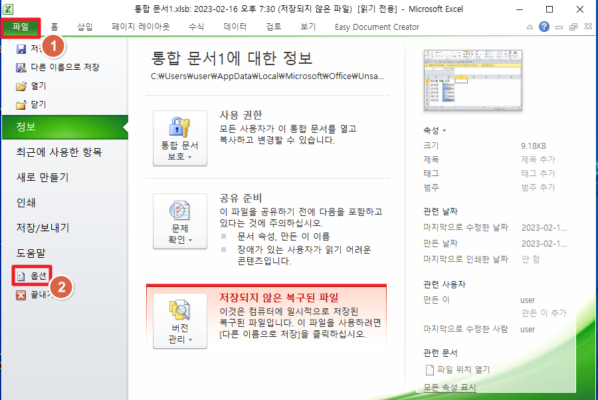
Task: Expand the 속성 properties dropdown
Action: (x=435, y=130)
